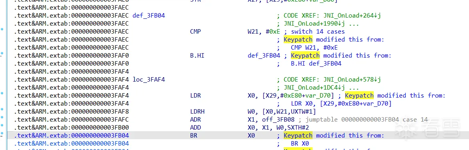The image size is (469, 150).
Task: Click the def_3FB04 operand of B.HI
Action: pyautogui.click(x=264, y=56)
